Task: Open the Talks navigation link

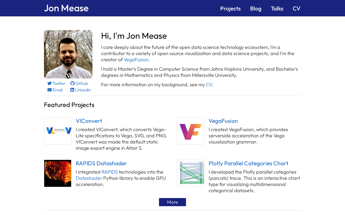Action: [x=277, y=9]
